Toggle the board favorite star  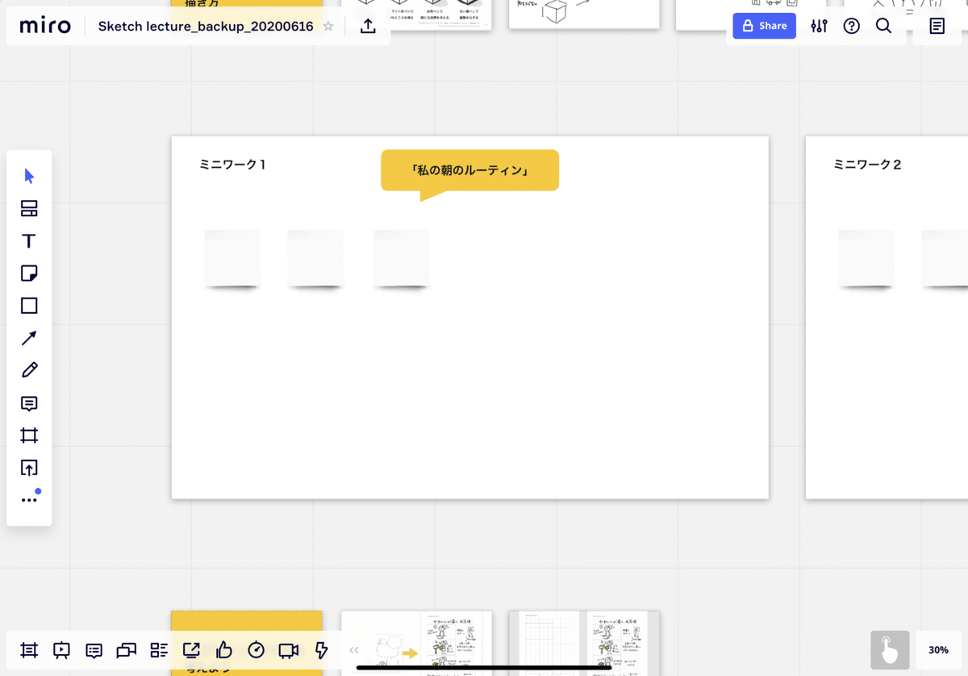328,26
